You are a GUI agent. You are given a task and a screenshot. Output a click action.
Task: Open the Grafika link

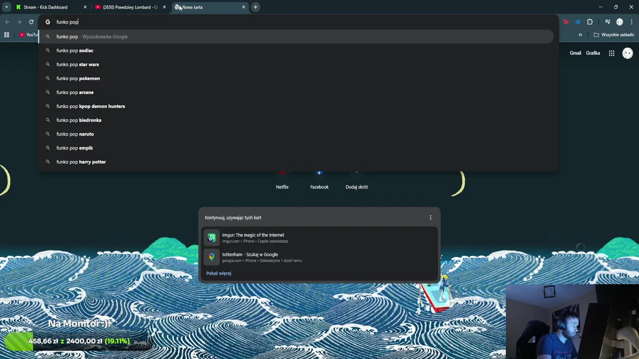pyautogui.click(x=593, y=53)
